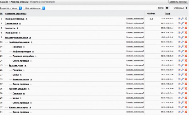Remove Ильинские пруды with red X
The image size is (189, 115).
pyautogui.click(x=186, y=107)
